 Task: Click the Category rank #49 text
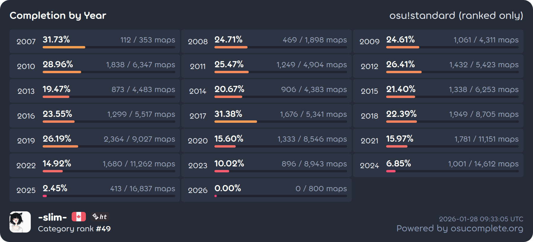pyautogui.click(x=74, y=229)
